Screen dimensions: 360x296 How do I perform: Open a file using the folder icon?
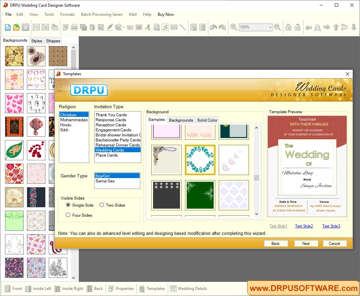[x=16, y=27]
